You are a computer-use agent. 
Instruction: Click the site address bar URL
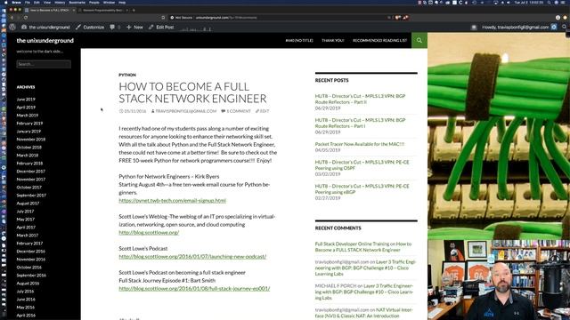pyautogui.click(x=225, y=18)
